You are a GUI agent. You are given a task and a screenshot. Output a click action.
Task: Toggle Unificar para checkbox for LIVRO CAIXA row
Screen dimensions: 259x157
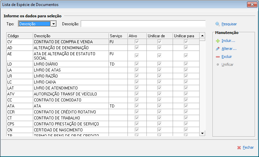pyautogui.click(x=186, y=82)
